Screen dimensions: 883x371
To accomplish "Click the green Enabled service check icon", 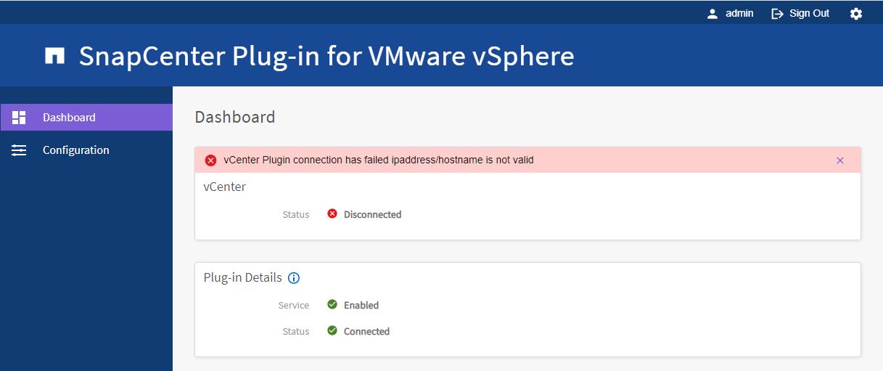I will [x=332, y=305].
